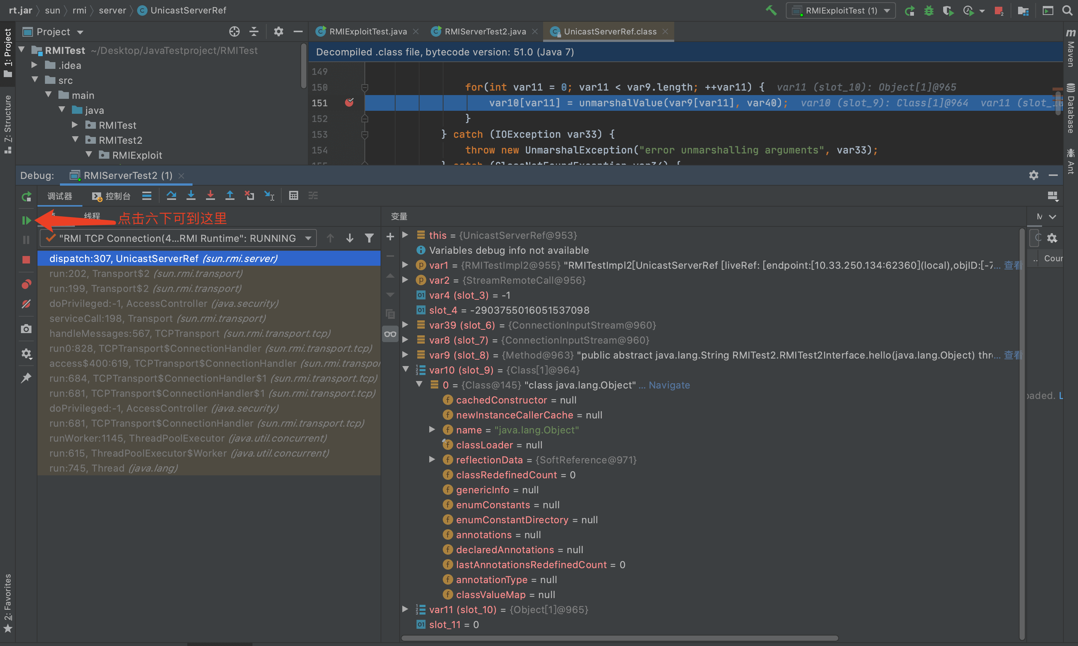This screenshot has width=1078, height=646.
Task: Open the Debug tool window header gear
Action: (1033, 175)
